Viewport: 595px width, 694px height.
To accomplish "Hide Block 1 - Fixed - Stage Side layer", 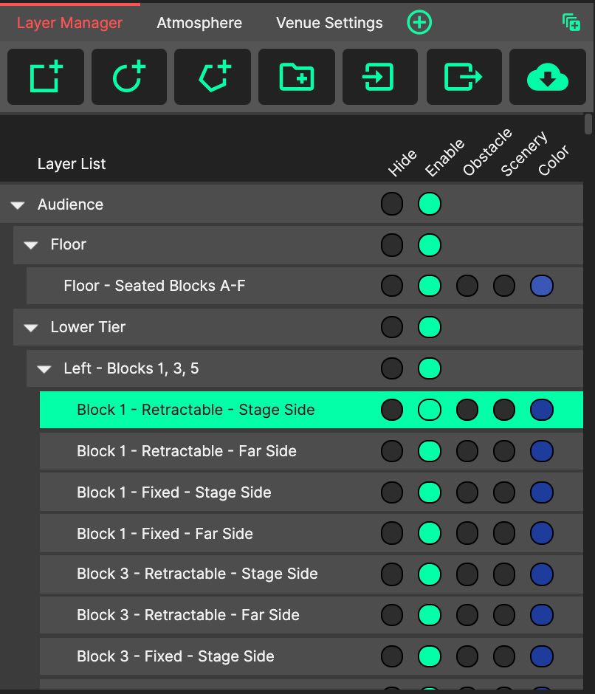I will [392, 492].
